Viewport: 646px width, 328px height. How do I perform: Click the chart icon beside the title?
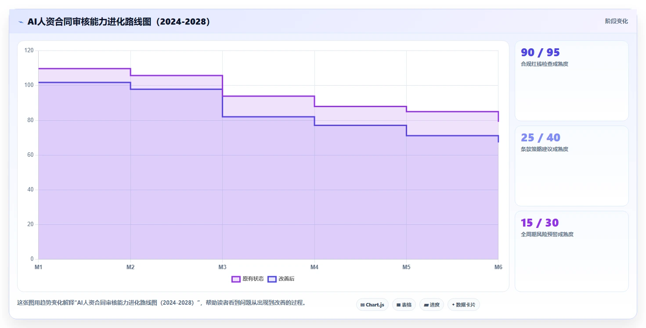(x=21, y=22)
